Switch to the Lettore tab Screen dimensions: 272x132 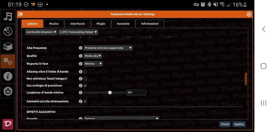click(32, 24)
